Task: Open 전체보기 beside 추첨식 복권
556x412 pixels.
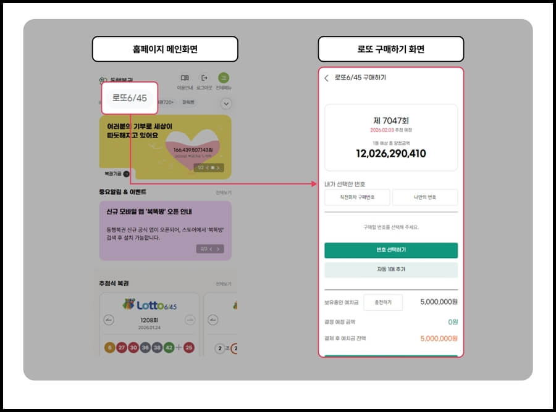Action: click(x=224, y=284)
